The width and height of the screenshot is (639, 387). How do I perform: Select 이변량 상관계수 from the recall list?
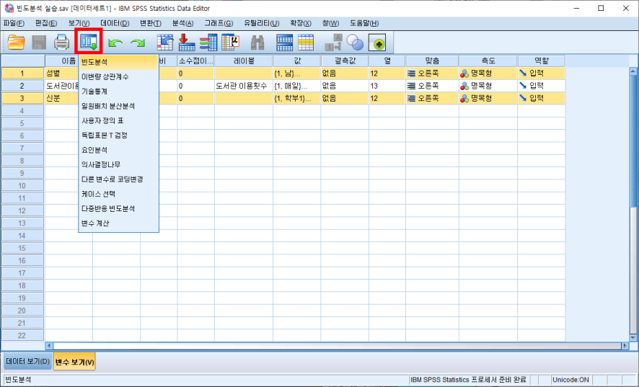pos(118,76)
